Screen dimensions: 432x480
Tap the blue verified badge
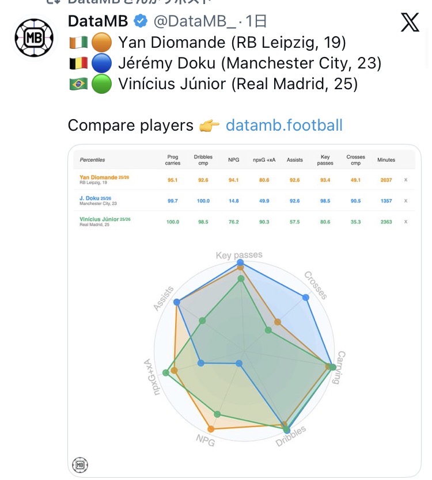(140, 22)
